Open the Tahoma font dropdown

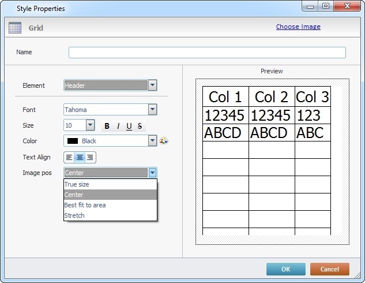pyautogui.click(x=152, y=110)
